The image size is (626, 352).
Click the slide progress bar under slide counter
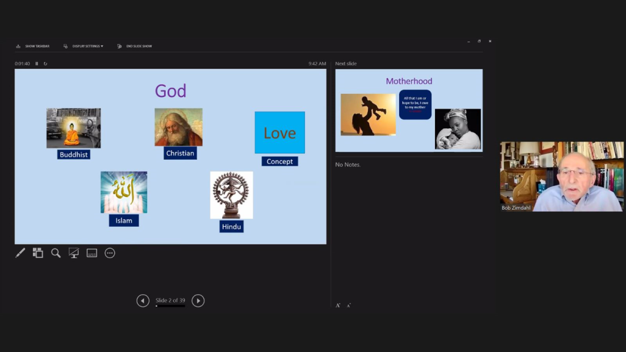[170, 306]
